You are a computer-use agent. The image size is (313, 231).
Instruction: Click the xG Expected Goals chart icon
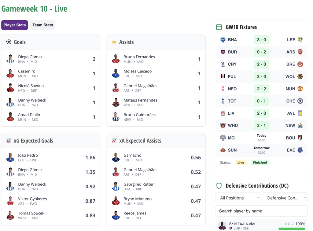point(9,141)
